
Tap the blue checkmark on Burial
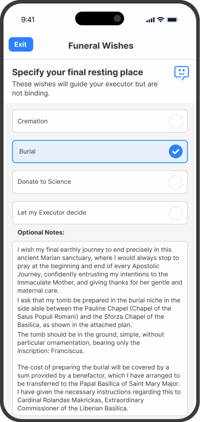click(x=176, y=152)
